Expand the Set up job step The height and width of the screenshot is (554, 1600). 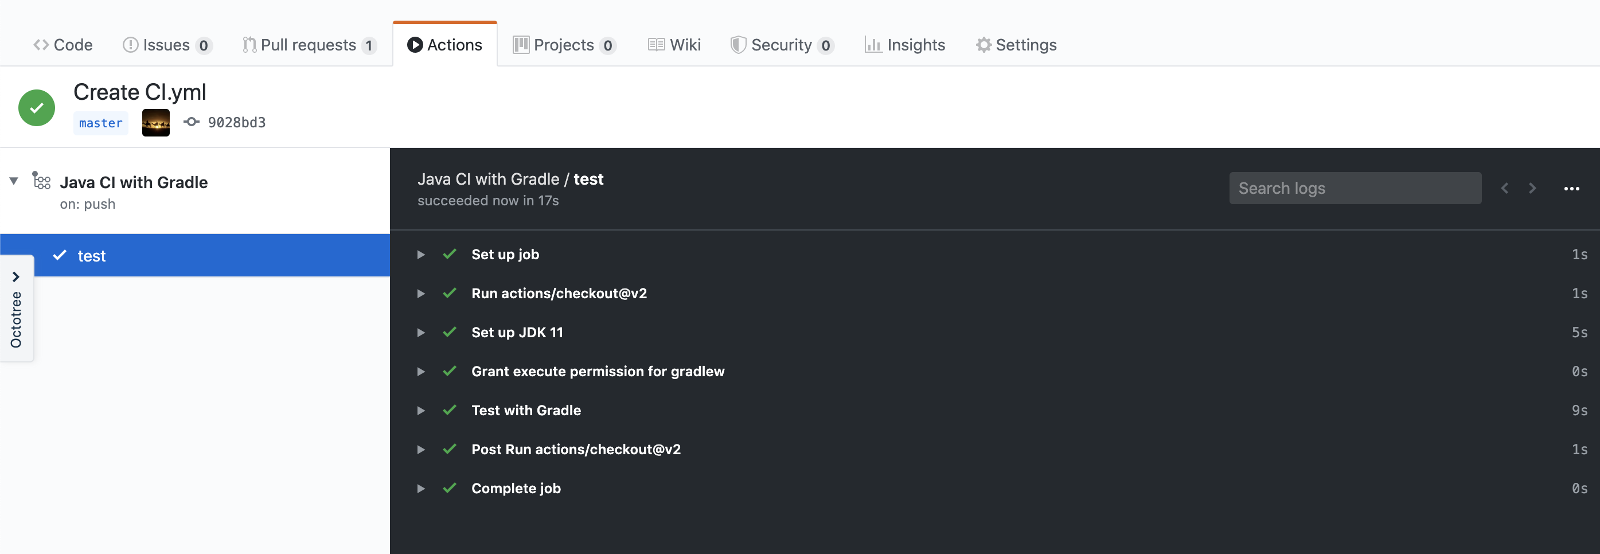[421, 255]
